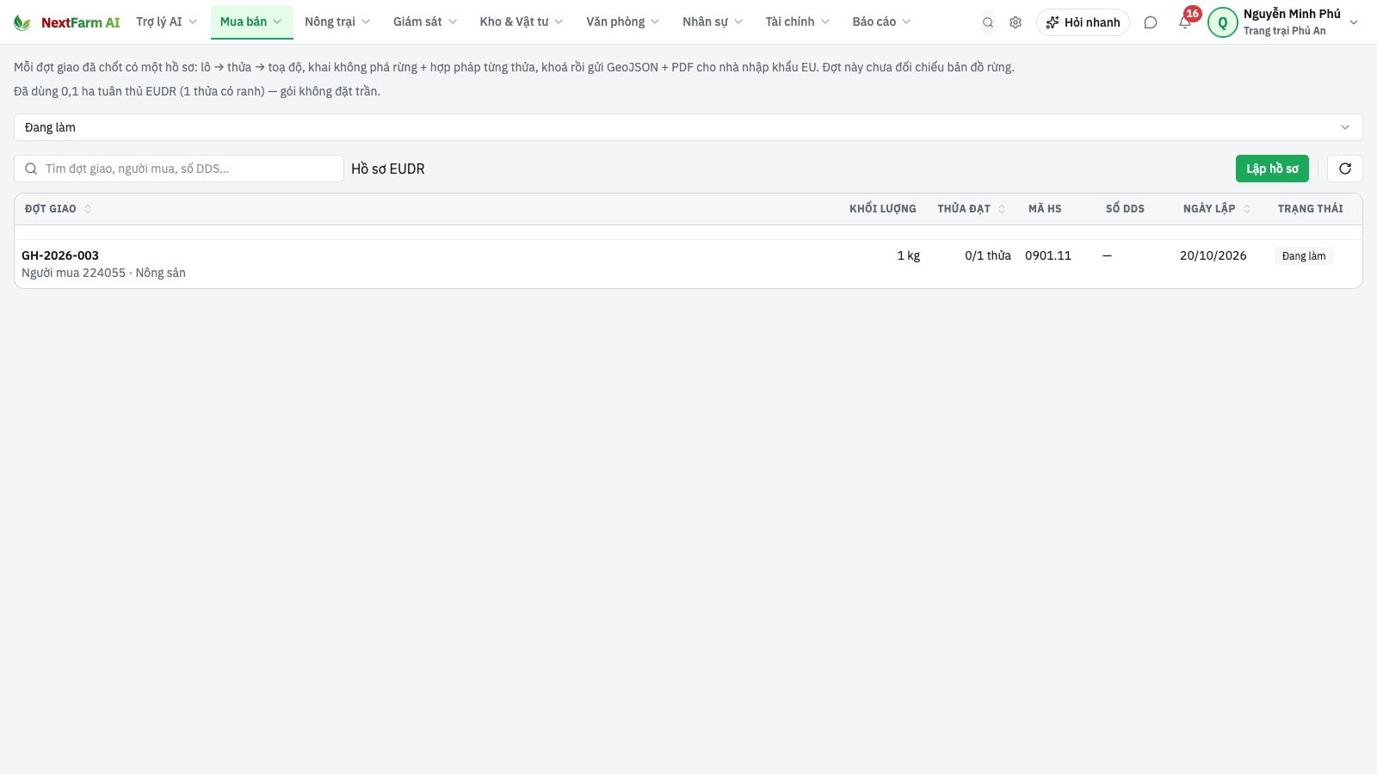
Task: Open Nông trại menu
Action: click(337, 21)
